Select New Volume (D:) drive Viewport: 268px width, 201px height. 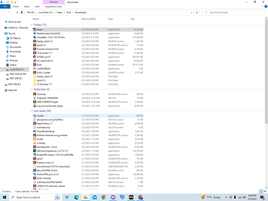pos(18,74)
